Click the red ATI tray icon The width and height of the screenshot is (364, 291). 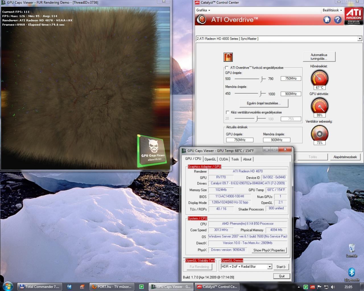[312, 287]
